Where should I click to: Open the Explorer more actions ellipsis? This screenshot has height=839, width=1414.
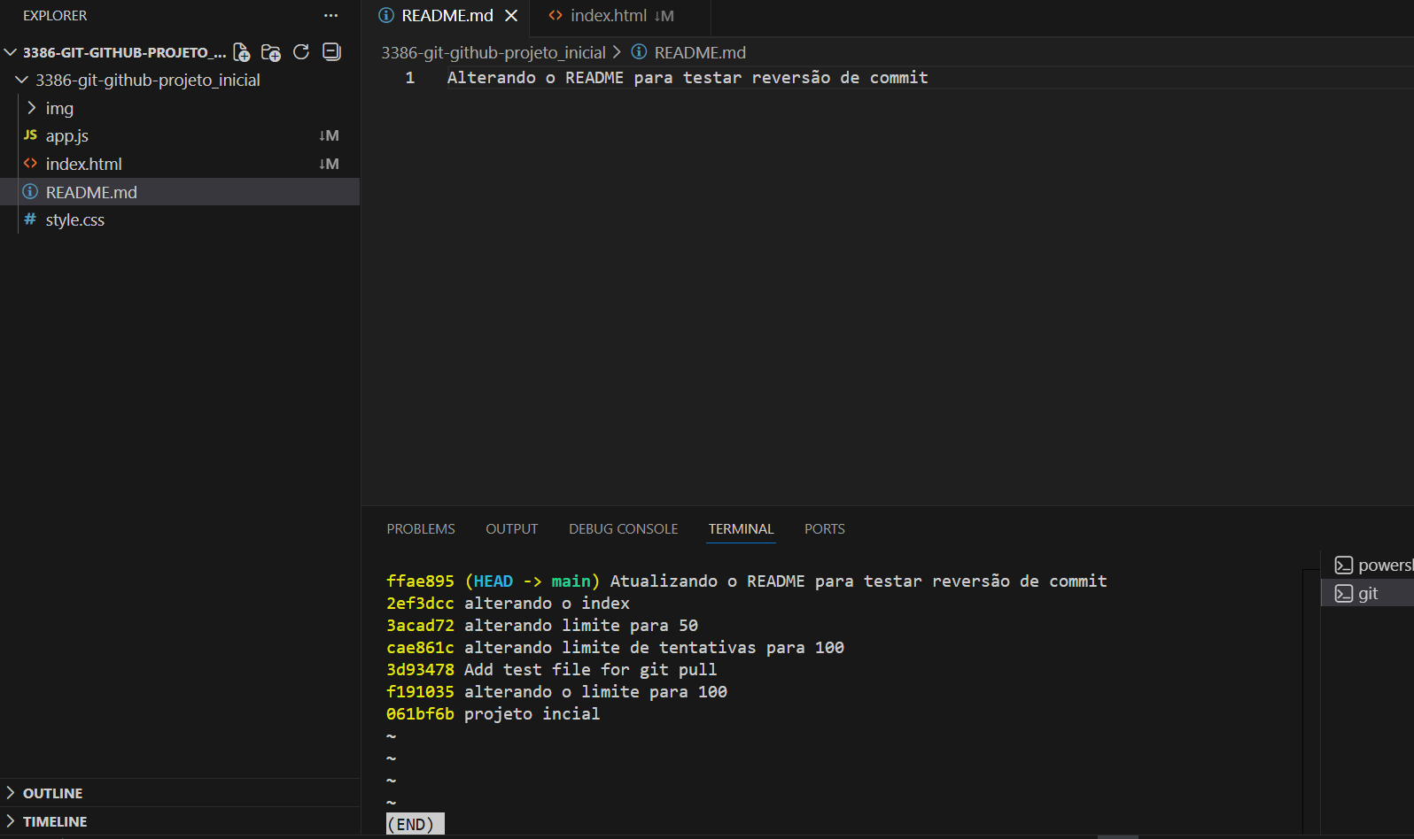coord(330,16)
